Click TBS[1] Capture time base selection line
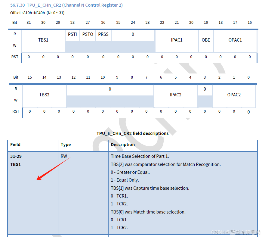This screenshot has width=262, height=237. pyautogui.click(x=150, y=188)
